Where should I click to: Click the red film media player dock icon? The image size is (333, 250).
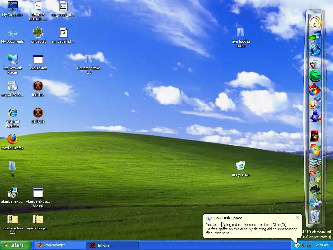click(315, 90)
